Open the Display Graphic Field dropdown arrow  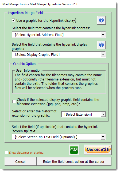tap(103, 54)
